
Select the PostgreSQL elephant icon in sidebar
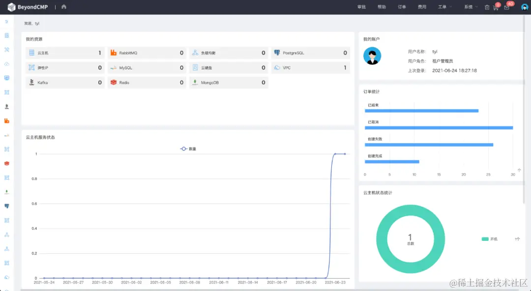point(6,206)
